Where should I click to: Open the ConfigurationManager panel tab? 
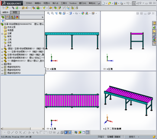12,18
